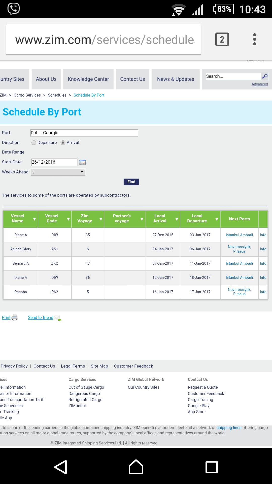This screenshot has width=272, height=484.
Task: Select the ZKQ vessel code cell
Action: [55, 263]
